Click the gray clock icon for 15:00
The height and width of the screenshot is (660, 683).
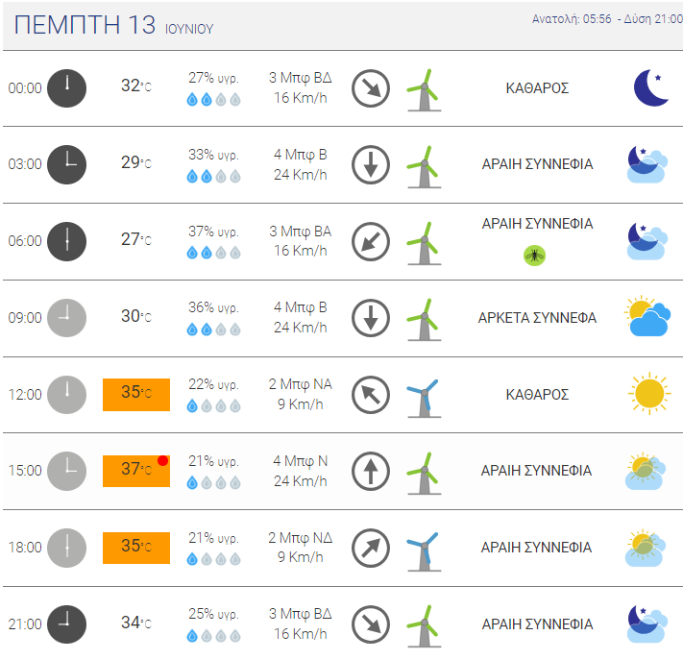click(x=66, y=471)
